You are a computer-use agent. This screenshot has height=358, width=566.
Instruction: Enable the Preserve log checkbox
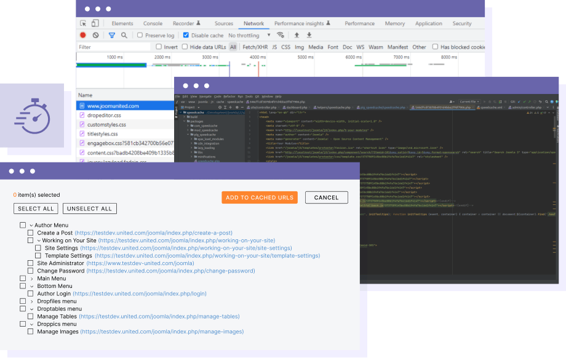(x=140, y=35)
